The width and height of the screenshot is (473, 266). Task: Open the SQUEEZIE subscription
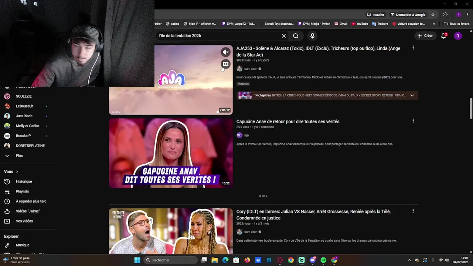point(24,96)
